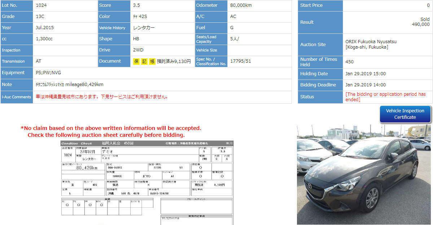Image resolution: width=433 pixels, height=225 pixels.
Task: Click the red i-Auc Comments Japanese text
Action: (102, 97)
